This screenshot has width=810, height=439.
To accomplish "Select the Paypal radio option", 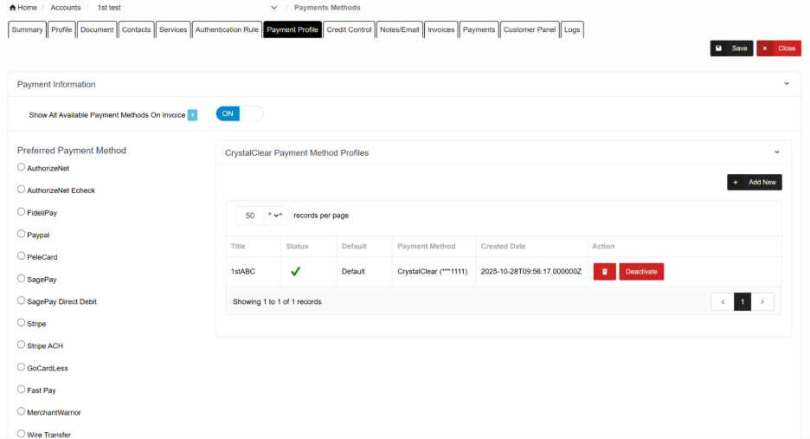I will tap(22, 235).
